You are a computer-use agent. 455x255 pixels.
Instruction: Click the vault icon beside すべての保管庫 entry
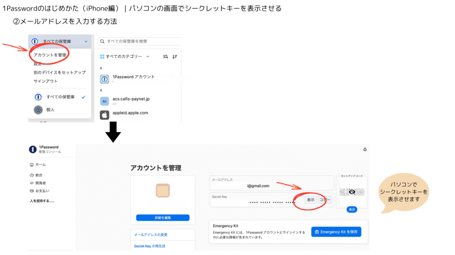[38, 97]
